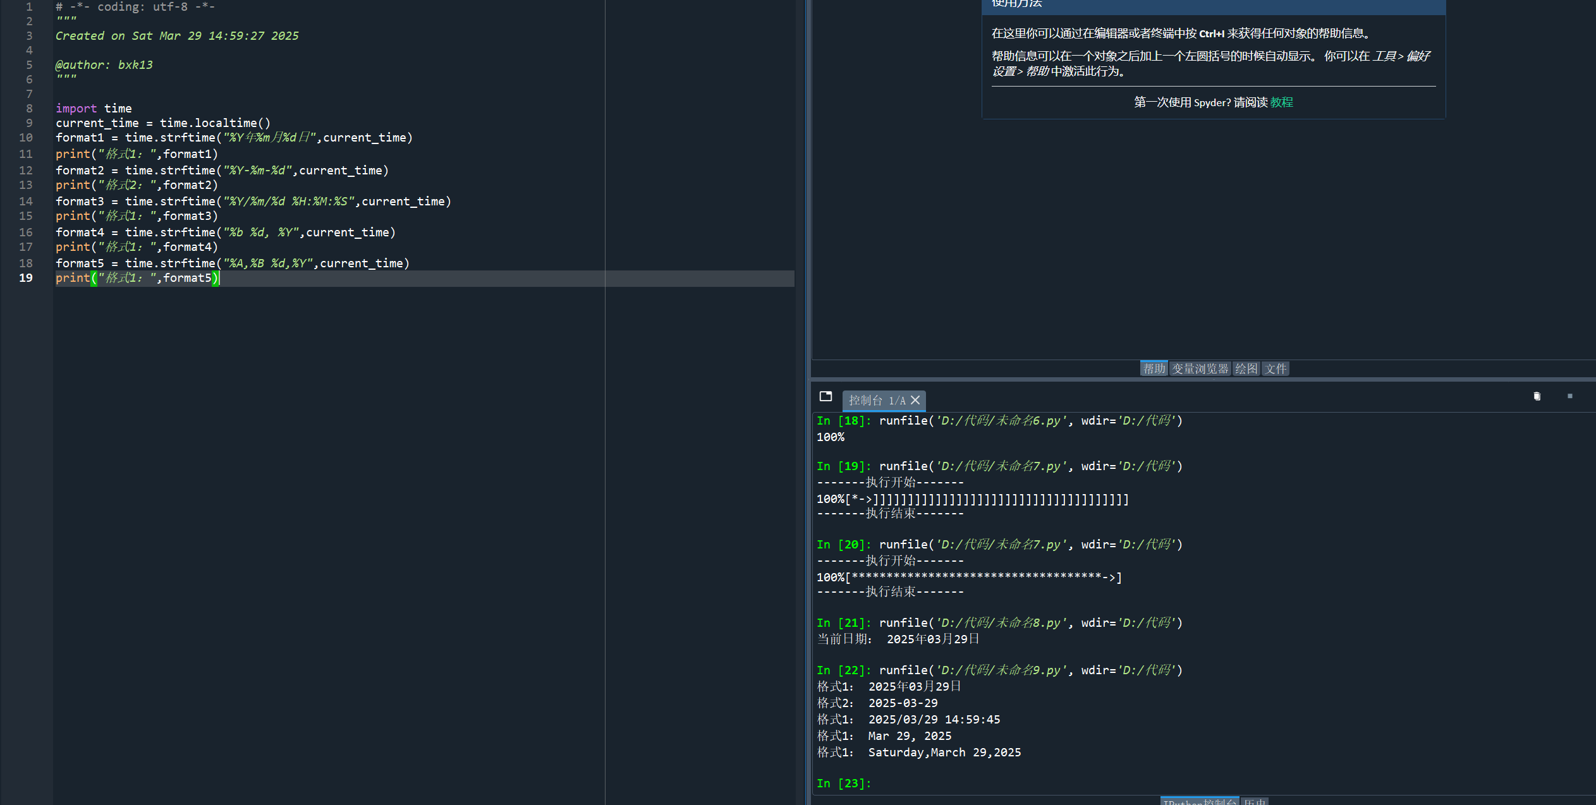The image size is (1596, 805).
Task: Click line number 8 in editor gutter
Action: (x=29, y=108)
